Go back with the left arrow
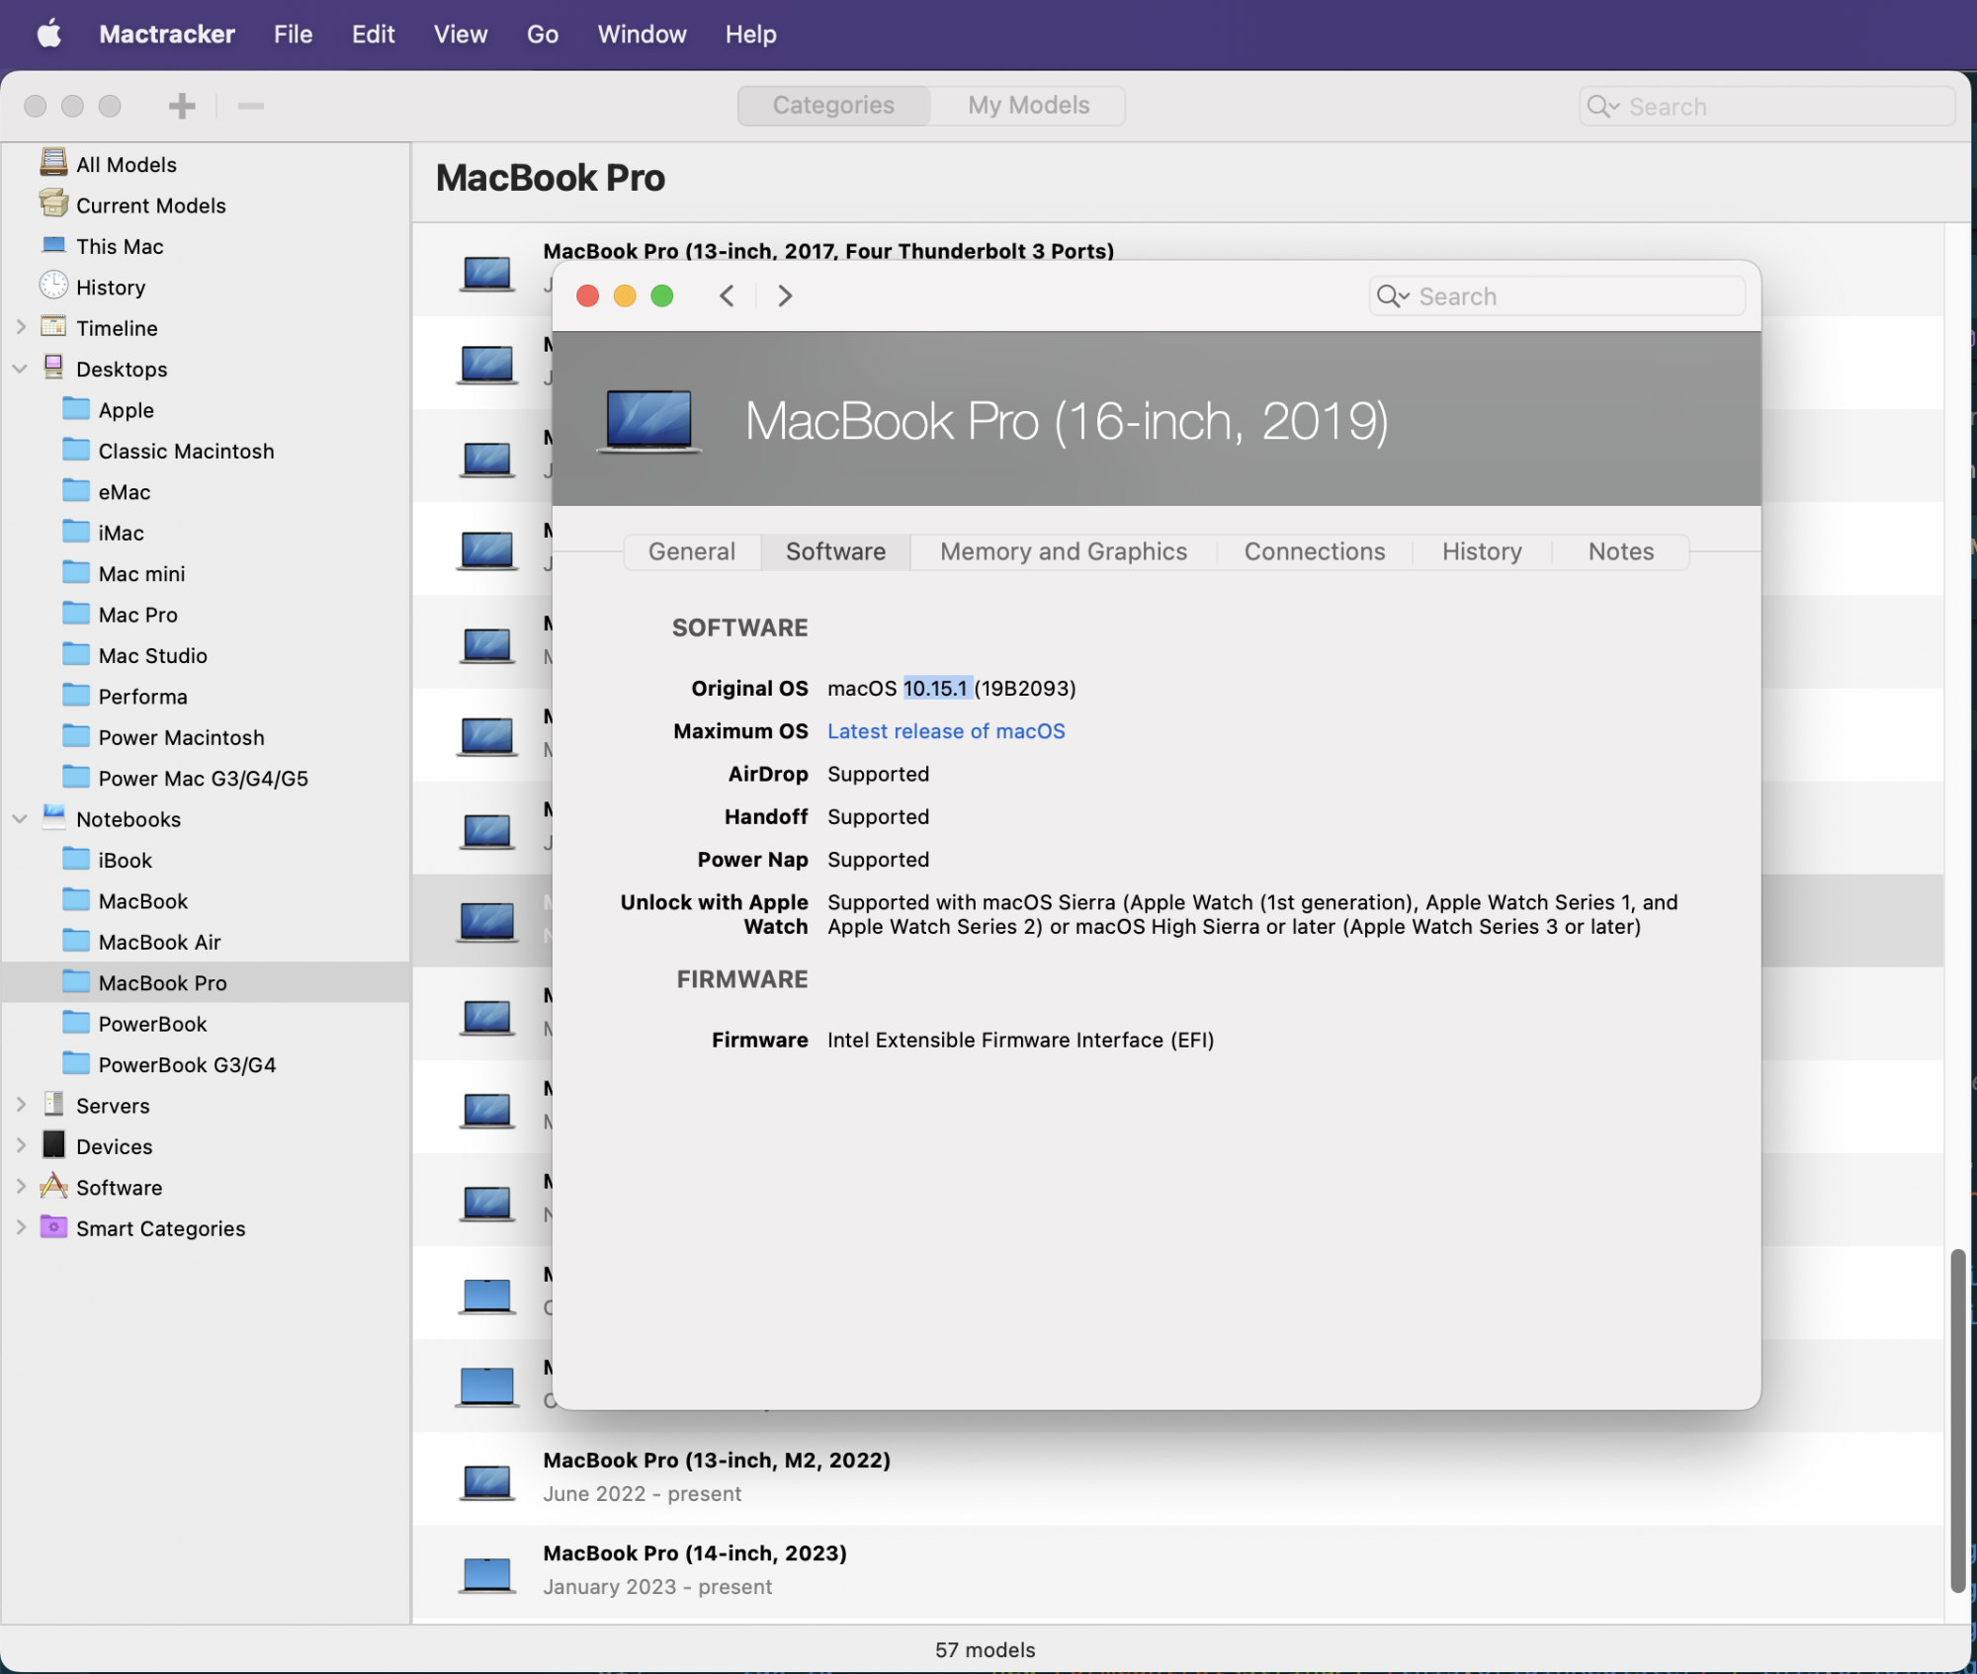 coord(727,295)
